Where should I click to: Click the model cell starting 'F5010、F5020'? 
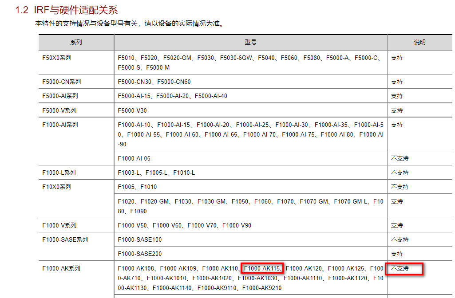(250, 63)
